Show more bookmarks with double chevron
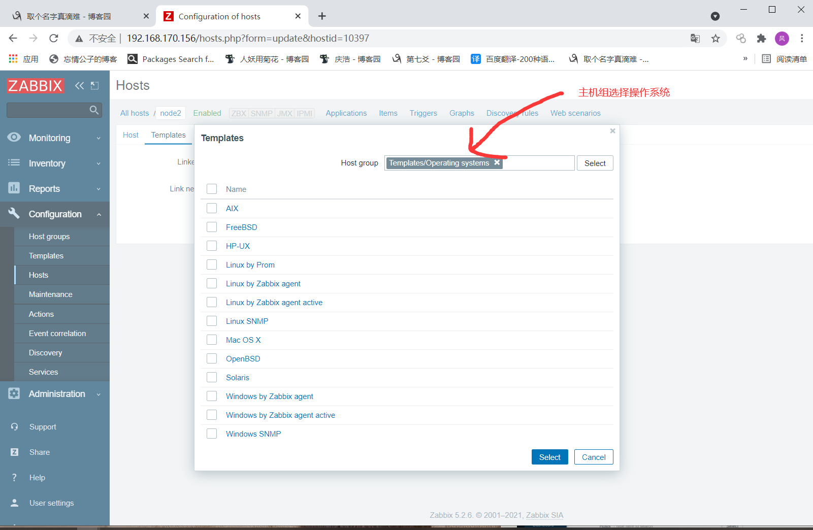Screen dimensions: 813x530 745,59
